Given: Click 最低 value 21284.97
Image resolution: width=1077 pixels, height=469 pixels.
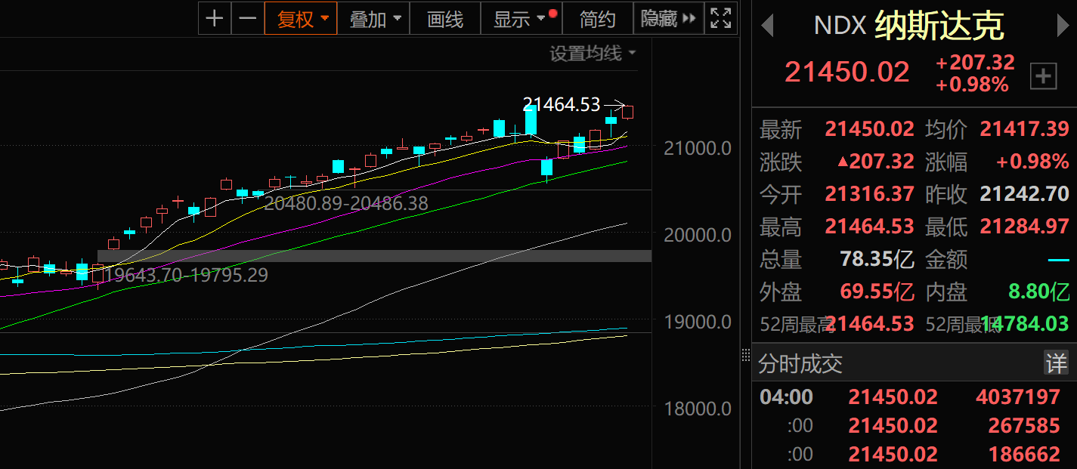Looking at the screenshot, I should coord(1024,227).
